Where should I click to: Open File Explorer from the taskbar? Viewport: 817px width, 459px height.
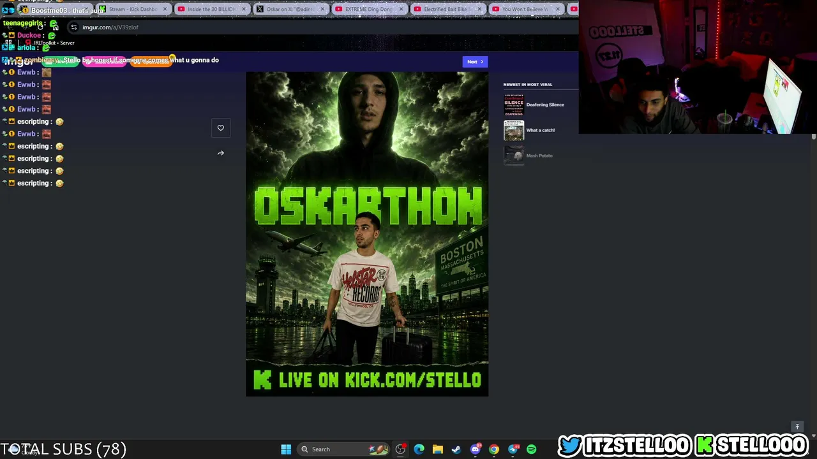[x=437, y=449]
